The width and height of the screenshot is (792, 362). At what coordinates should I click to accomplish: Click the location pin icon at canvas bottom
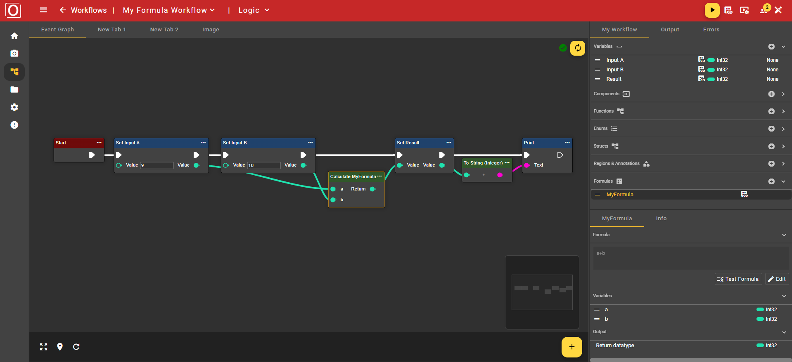[x=60, y=347]
